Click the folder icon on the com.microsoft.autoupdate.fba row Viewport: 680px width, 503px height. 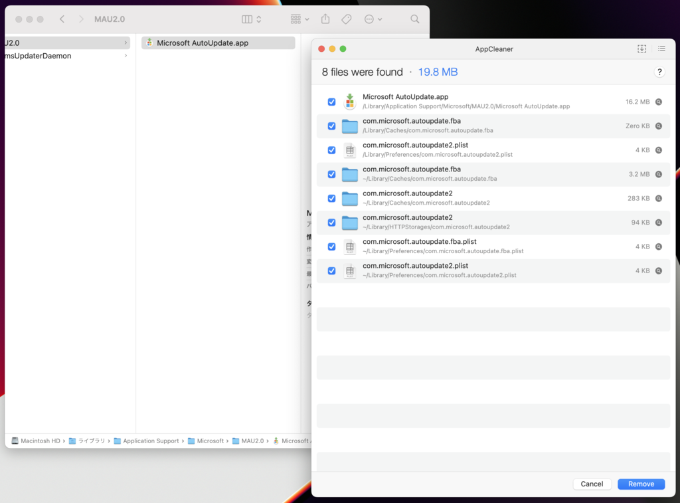pyautogui.click(x=349, y=174)
